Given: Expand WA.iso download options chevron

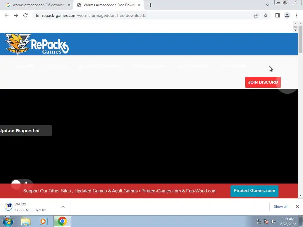Looking at the screenshot, I should (x=63, y=207).
